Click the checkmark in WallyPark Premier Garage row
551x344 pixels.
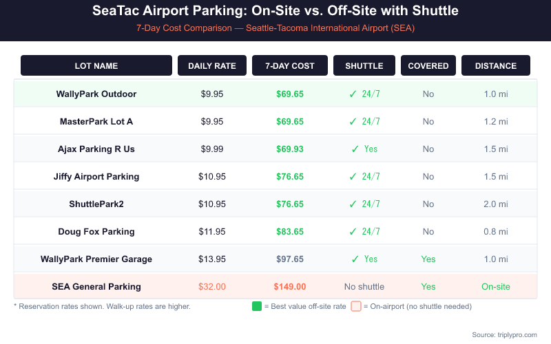355,259
